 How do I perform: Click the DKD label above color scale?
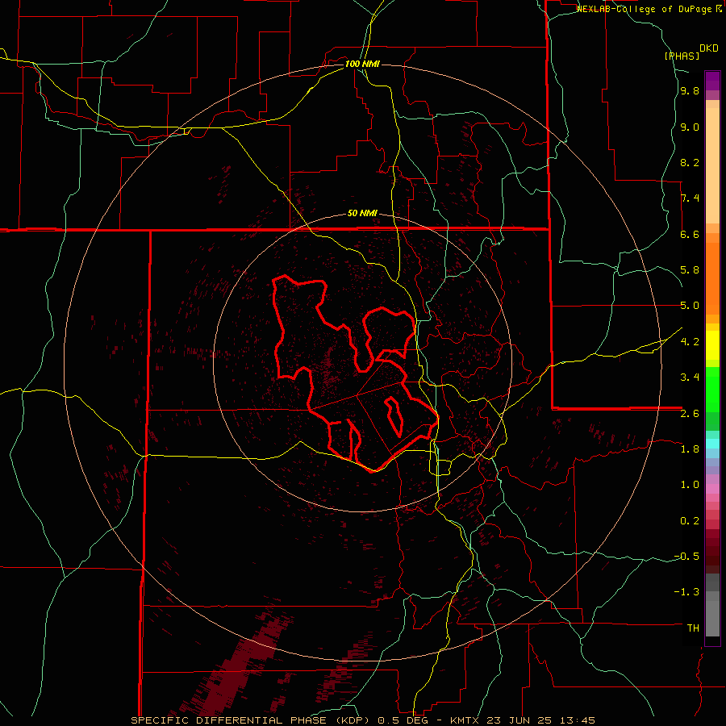[x=708, y=48]
